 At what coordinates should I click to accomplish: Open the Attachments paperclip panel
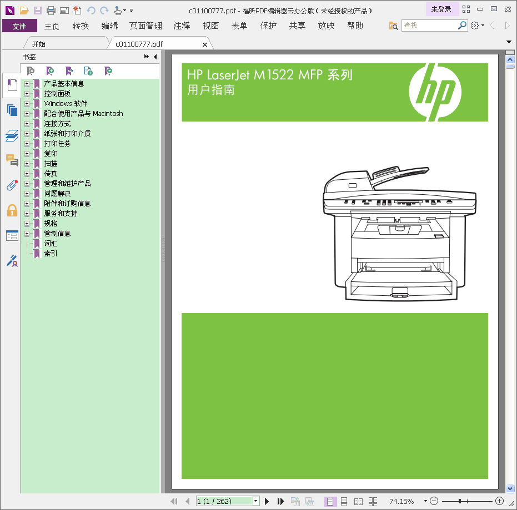point(12,185)
